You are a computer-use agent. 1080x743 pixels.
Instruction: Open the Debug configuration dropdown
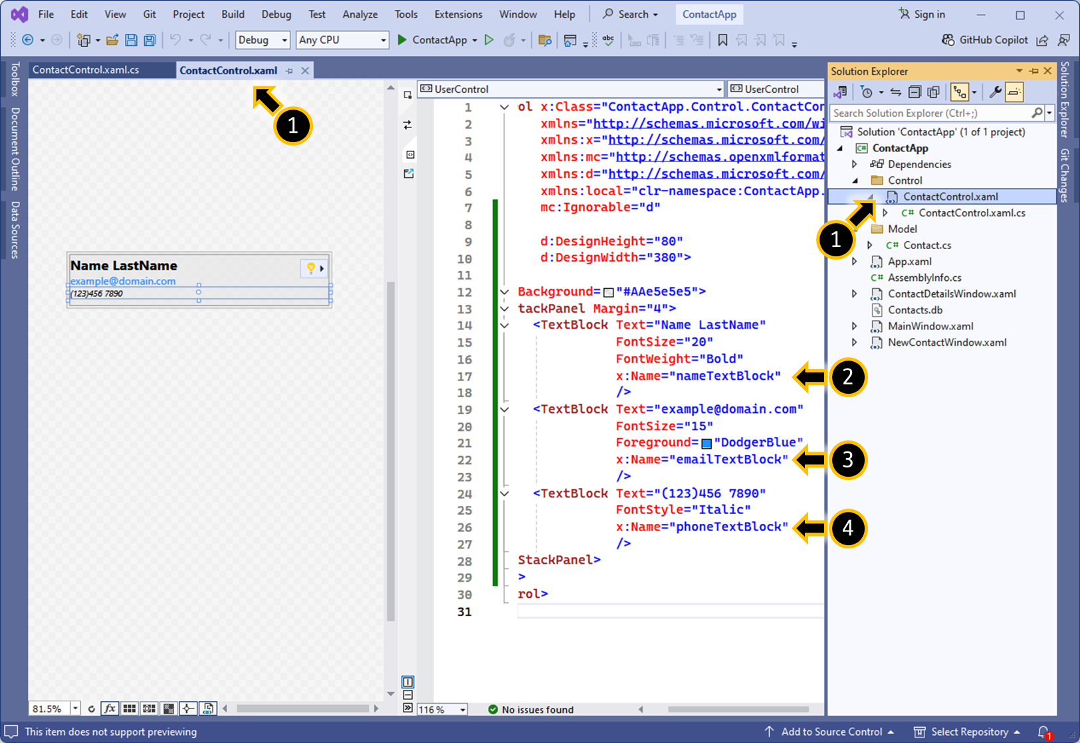[263, 40]
